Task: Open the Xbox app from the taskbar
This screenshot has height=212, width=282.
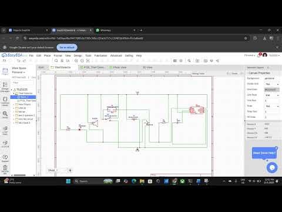Action: point(182,181)
